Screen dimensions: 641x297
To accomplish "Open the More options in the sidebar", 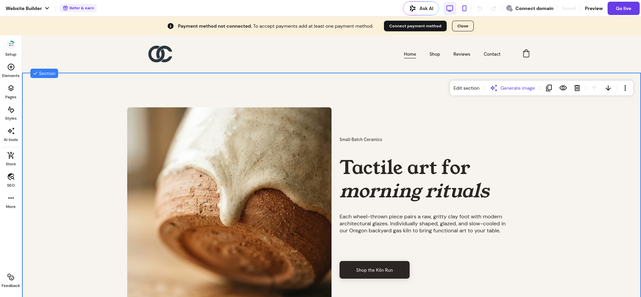I will pyautogui.click(x=11, y=202).
